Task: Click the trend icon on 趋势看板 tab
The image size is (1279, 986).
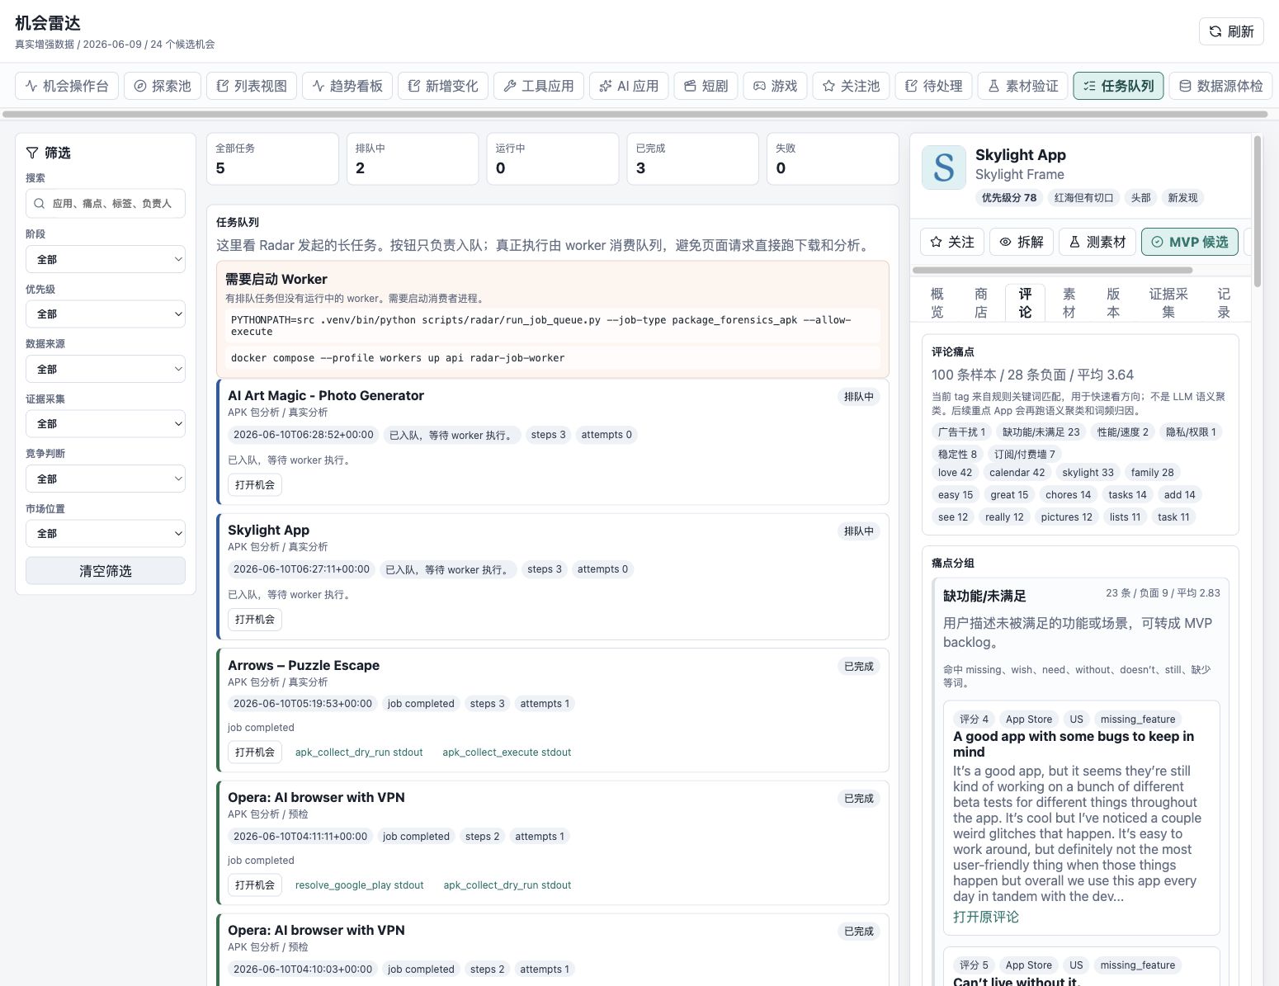Action: pyautogui.click(x=319, y=86)
